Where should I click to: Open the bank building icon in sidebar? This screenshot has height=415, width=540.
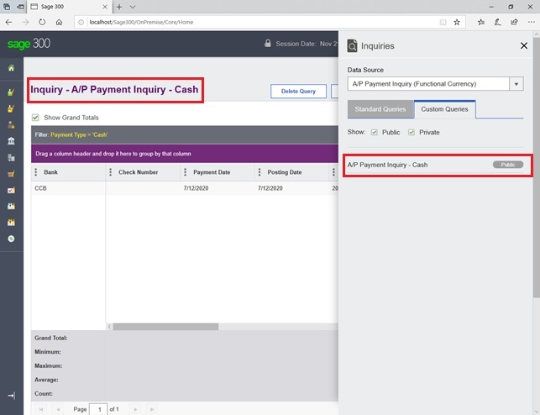point(12,141)
